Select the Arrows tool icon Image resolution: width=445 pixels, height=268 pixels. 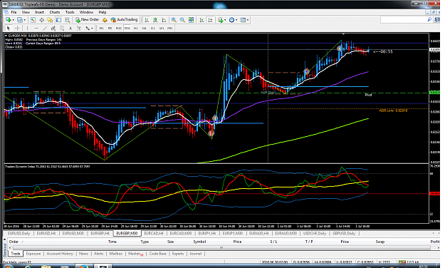(88, 28)
